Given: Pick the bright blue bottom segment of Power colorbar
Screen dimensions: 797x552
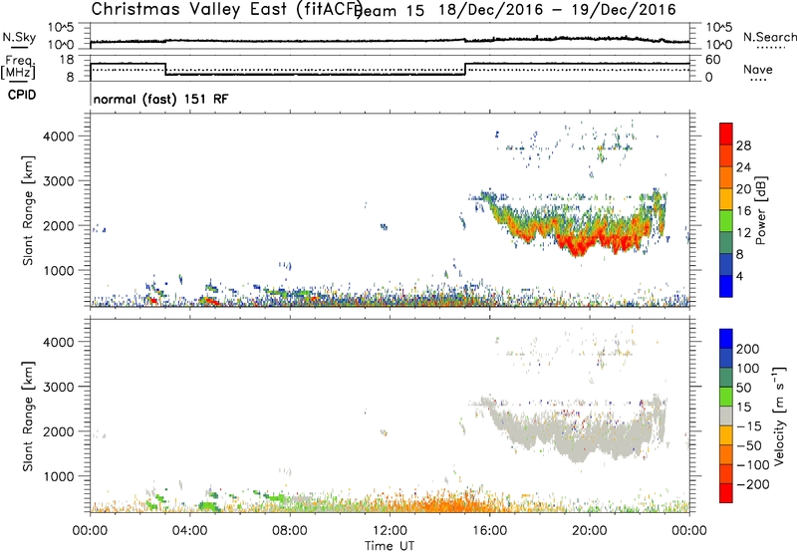Looking at the screenshot, I should click(x=726, y=286).
